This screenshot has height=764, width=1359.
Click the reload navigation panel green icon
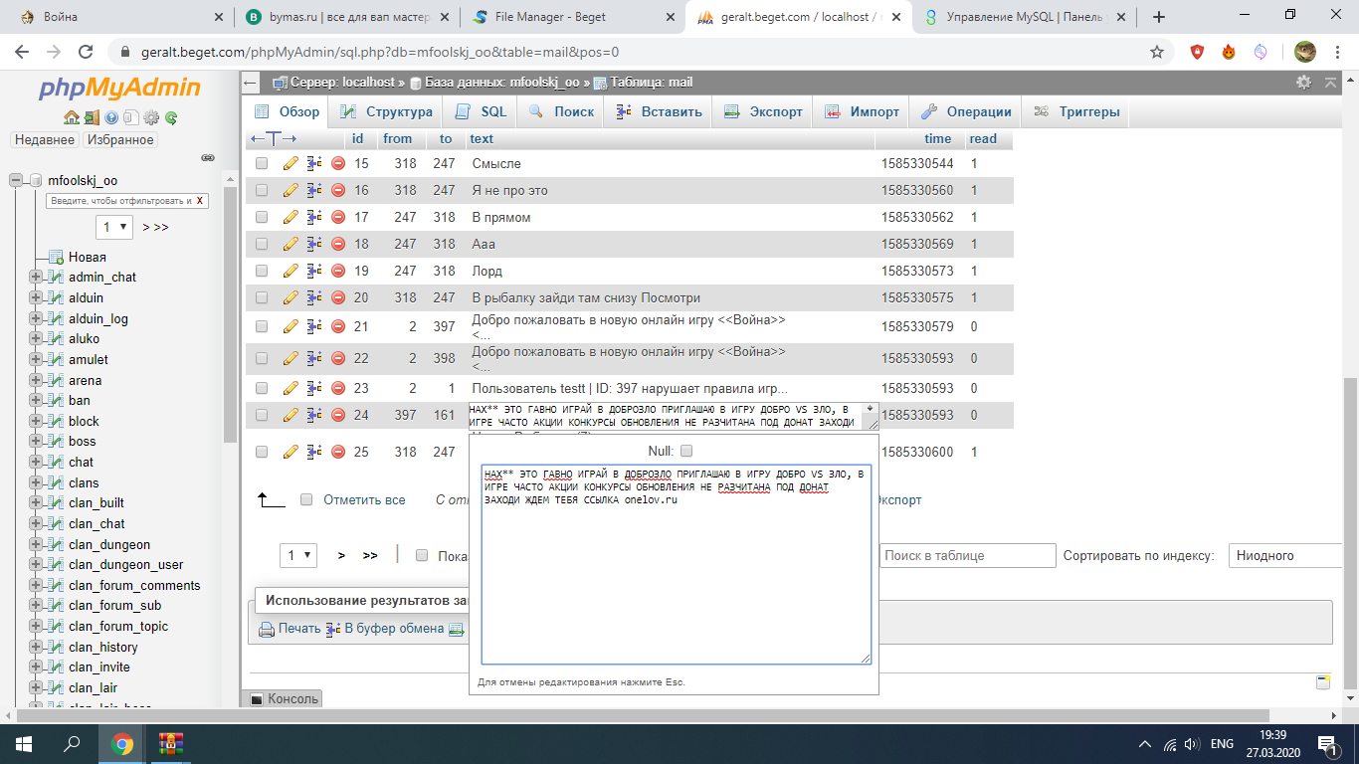pos(171,118)
